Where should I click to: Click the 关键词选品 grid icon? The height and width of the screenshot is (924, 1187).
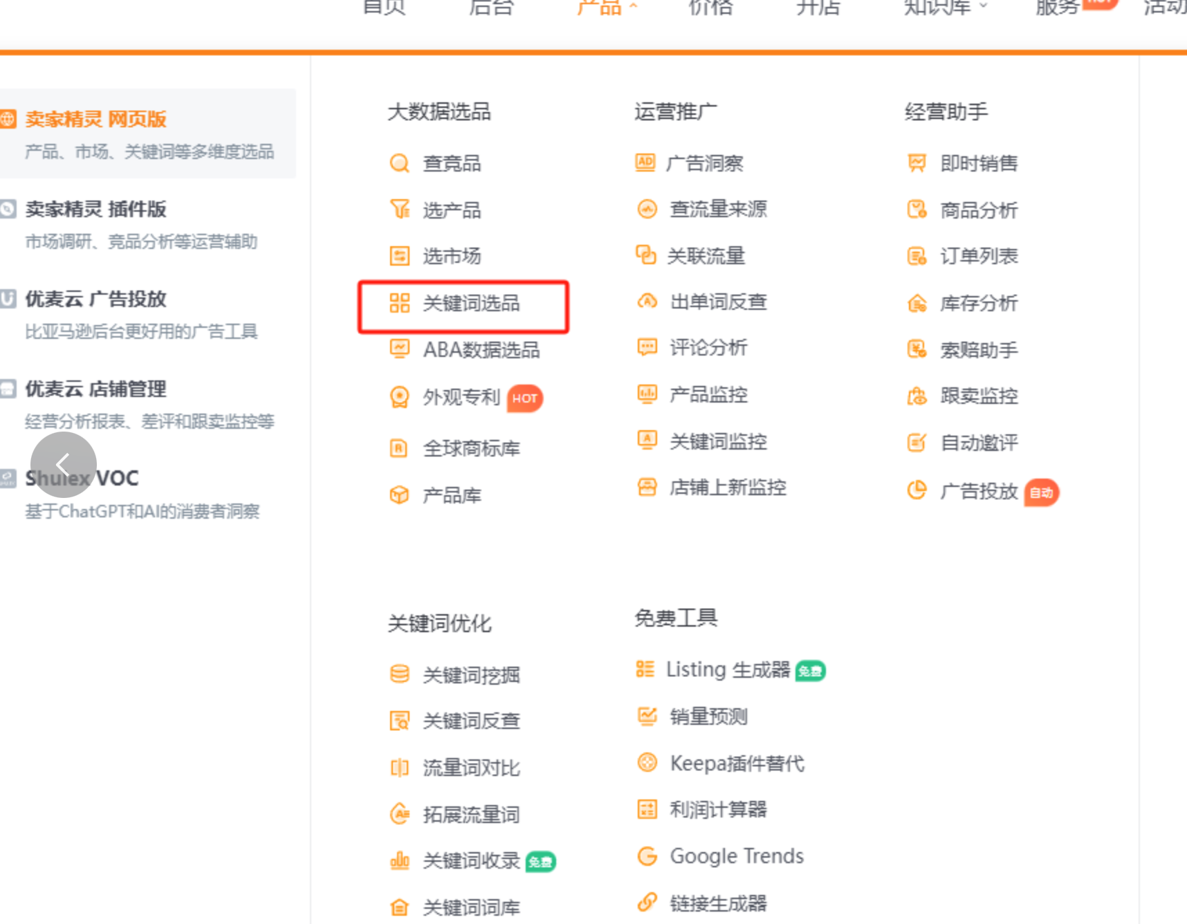pyautogui.click(x=400, y=303)
